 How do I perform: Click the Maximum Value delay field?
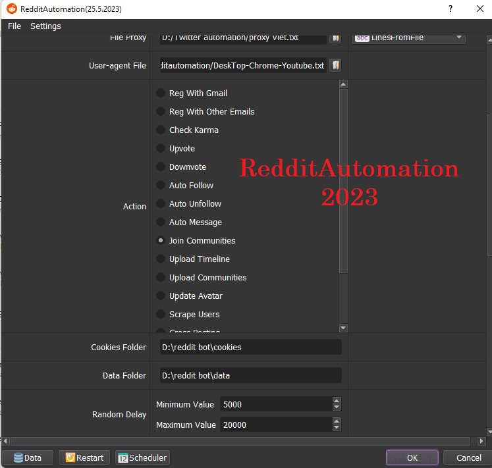276,425
